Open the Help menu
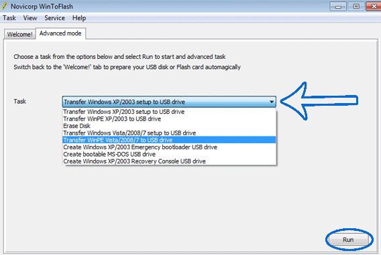381x255 pixels. click(x=79, y=18)
